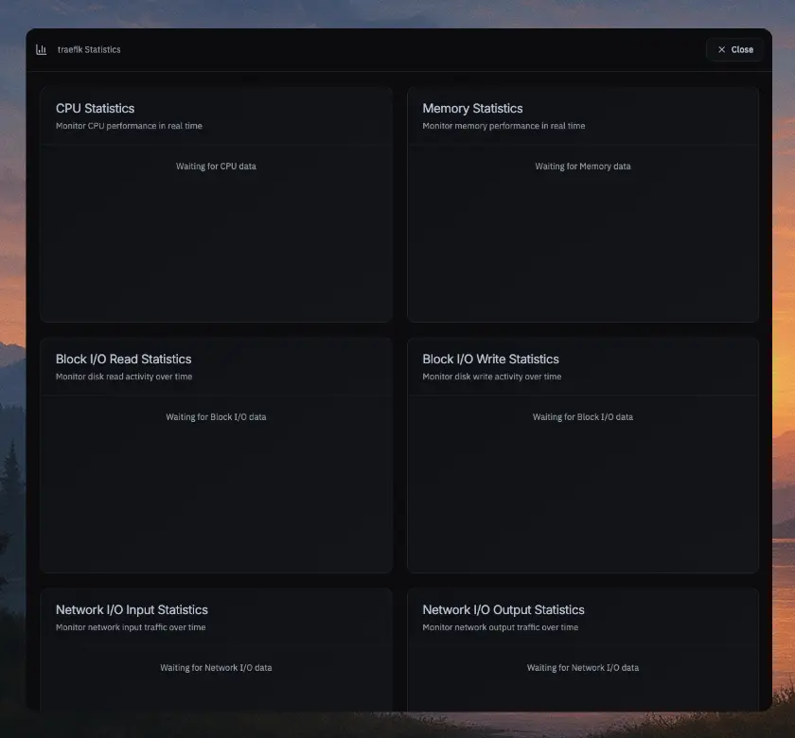Click the 'Waiting for CPU data' placeholder

point(216,167)
